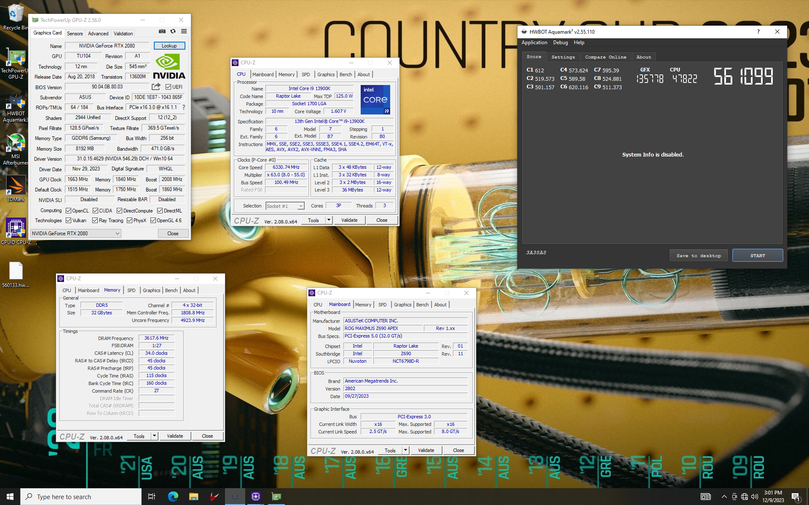
Task: Click GPU-Z screenshot camera icon
Action: pos(162,32)
